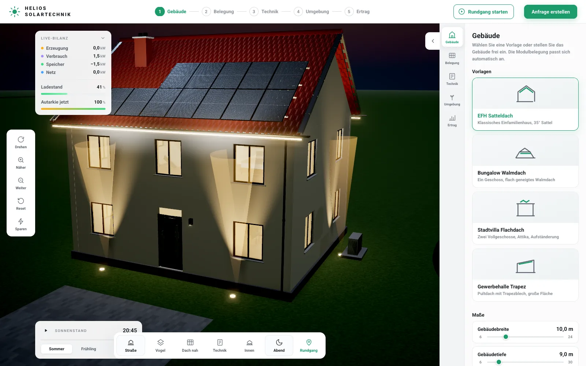Open the Umgebung sidebar panel
The width and height of the screenshot is (586, 366).
point(452,100)
